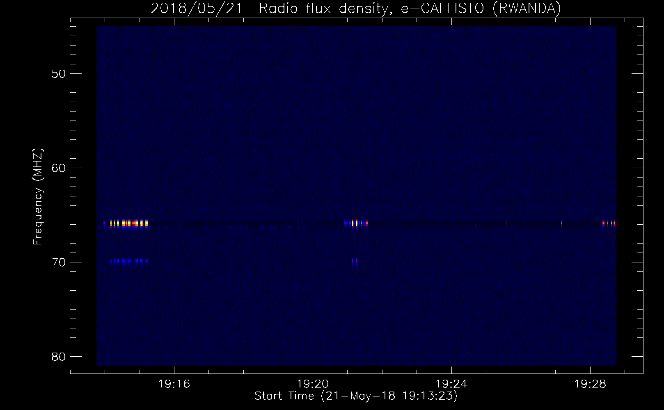Click the 19:16 time tick label
The image size is (664, 410).
click(174, 384)
